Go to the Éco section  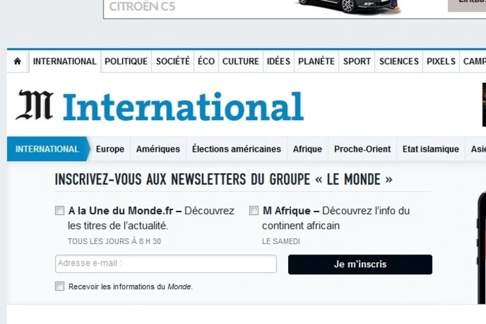point(206,61)
